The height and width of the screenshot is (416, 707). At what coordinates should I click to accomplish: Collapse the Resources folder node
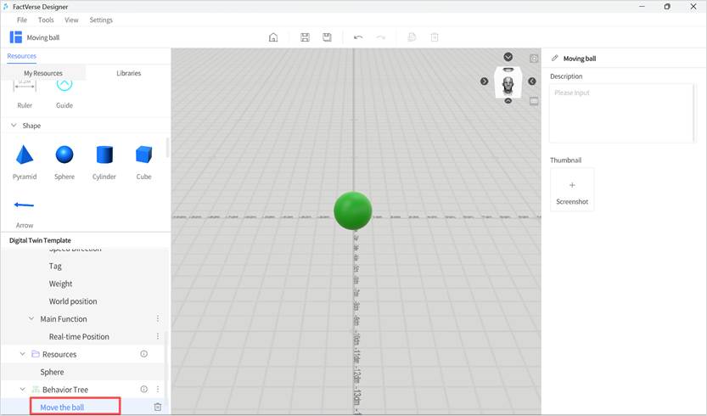click(23, 354)
